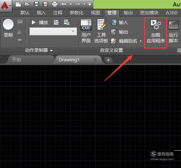Open the AutoCAD application menu
The height and width of the screenshot is (168, 181).
coord(6,5)
